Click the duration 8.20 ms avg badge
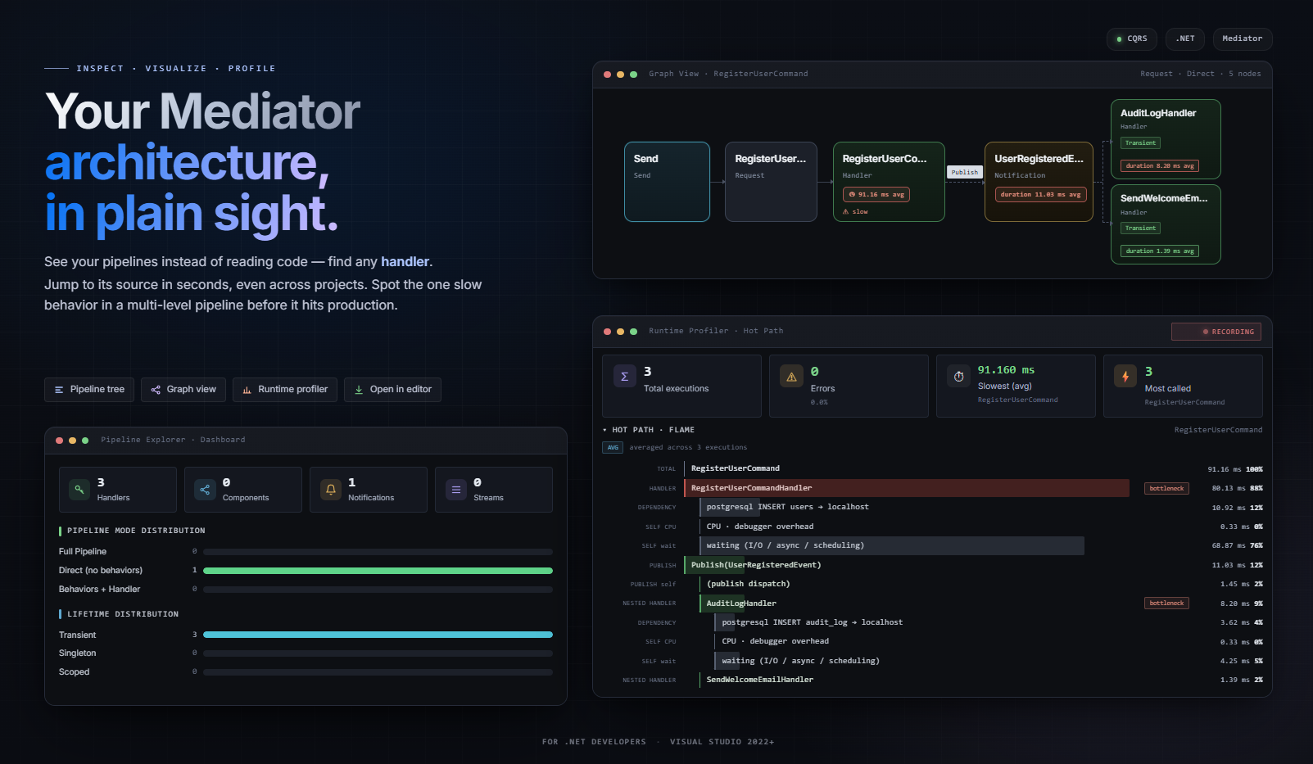 click(x=1160, y=166)
